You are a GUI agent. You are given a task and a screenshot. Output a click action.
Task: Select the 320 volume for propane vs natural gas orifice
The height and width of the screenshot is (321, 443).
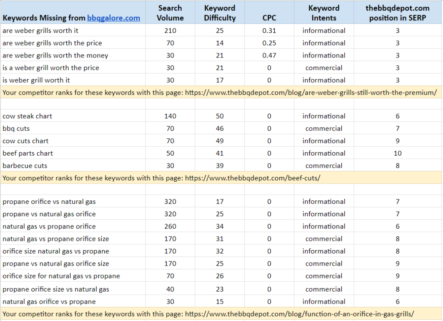point(170,214)
